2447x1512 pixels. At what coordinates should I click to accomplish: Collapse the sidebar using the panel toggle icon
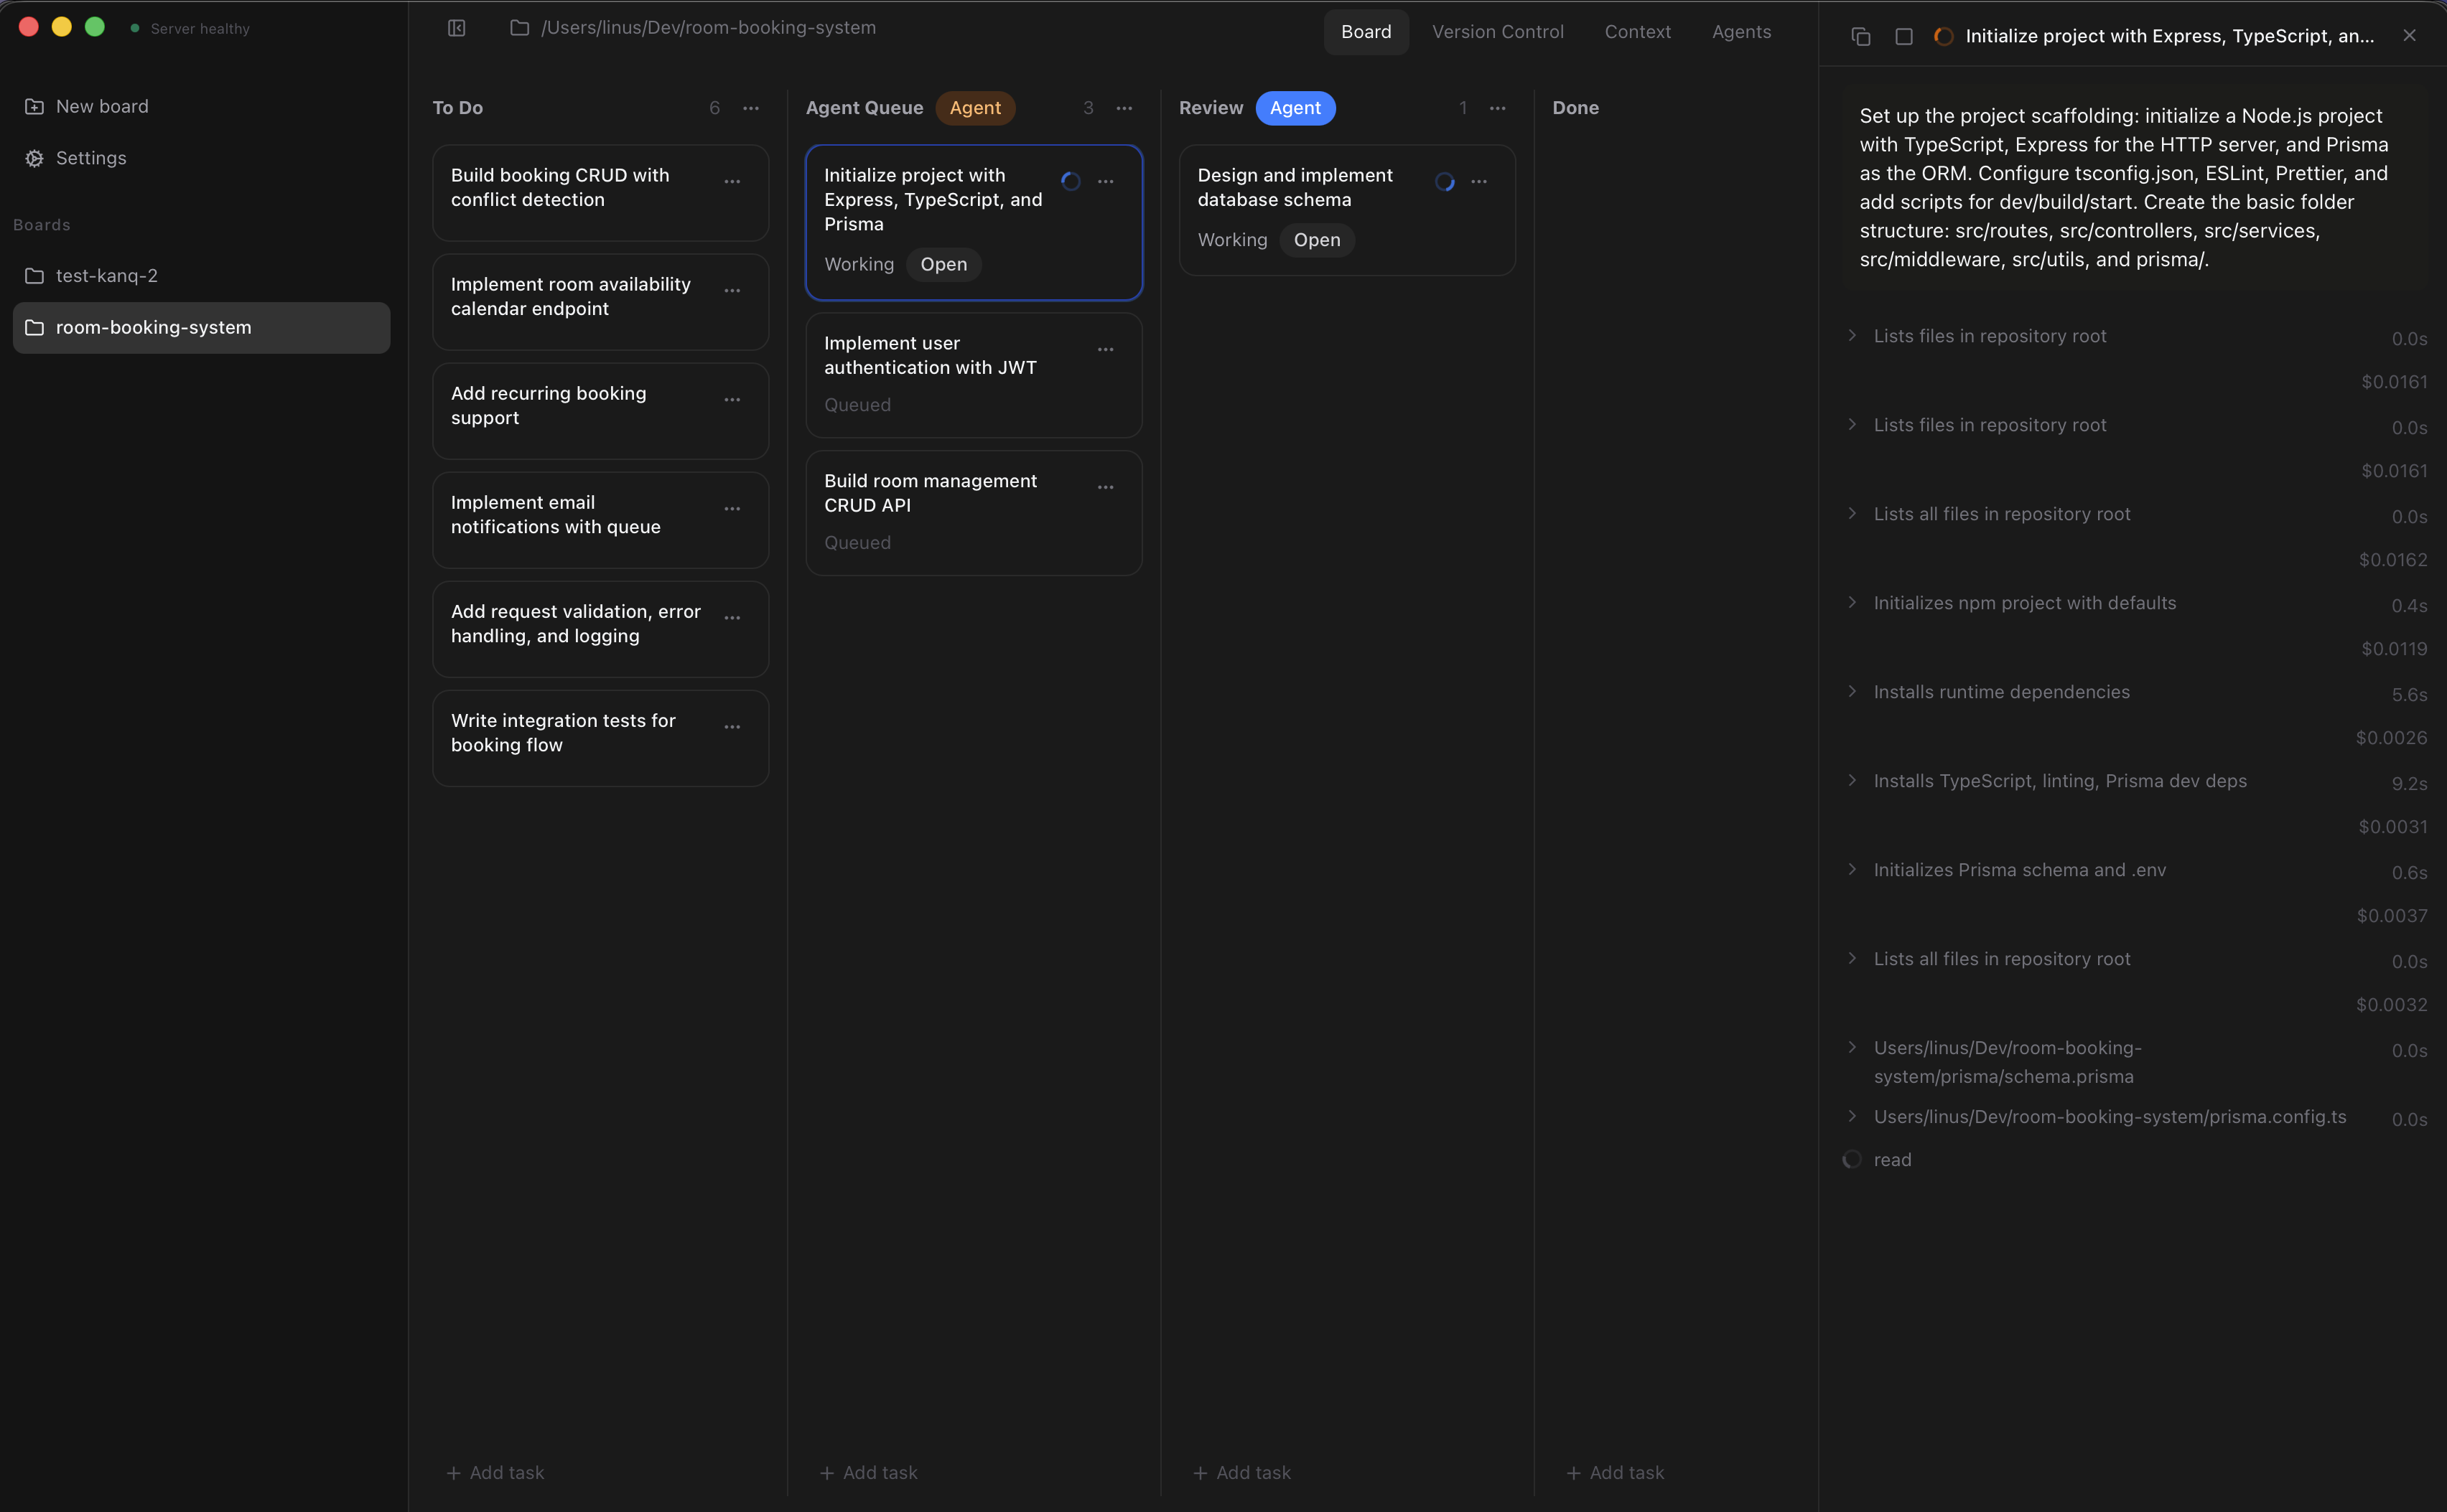coord(456,28)
